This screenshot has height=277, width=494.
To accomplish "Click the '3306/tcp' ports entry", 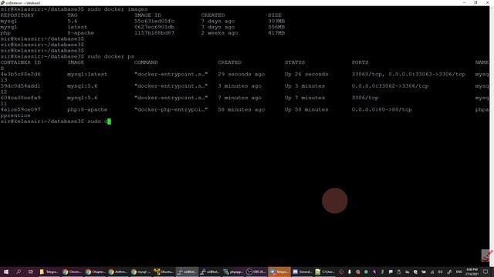I will tap(365, 98).
